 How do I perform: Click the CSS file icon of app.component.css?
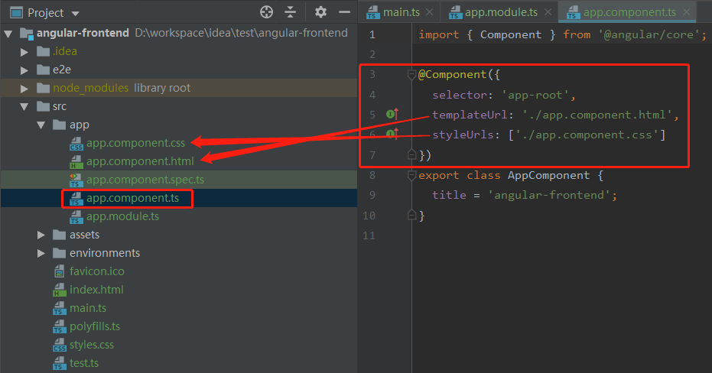coord(76,144)
